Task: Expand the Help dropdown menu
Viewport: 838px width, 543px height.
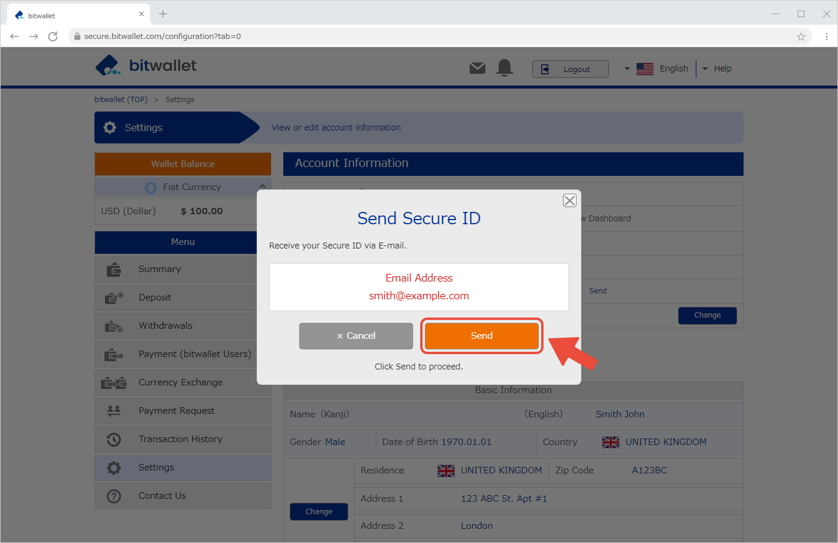Action: (x=717, y=68)
